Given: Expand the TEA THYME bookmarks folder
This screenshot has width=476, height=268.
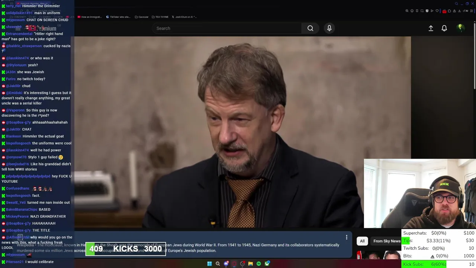Looking at the screenshot, I should click(160, 17).
